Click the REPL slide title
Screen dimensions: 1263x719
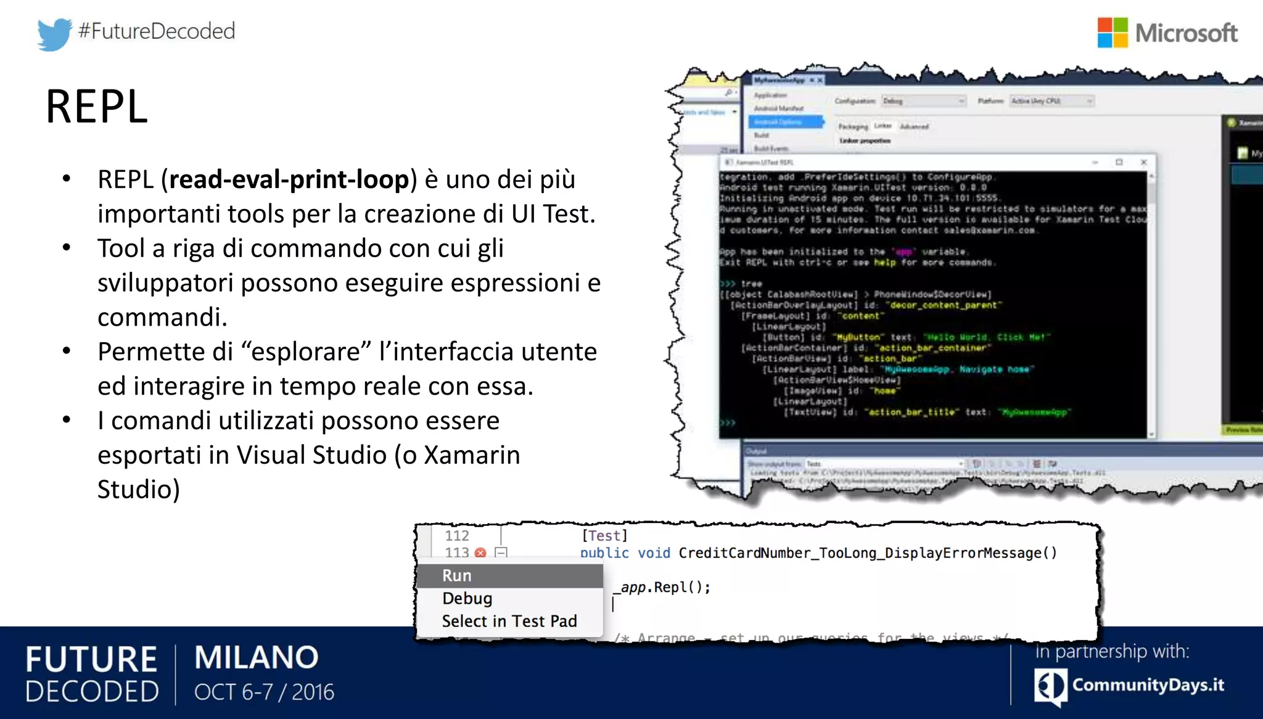coord(97,106)
